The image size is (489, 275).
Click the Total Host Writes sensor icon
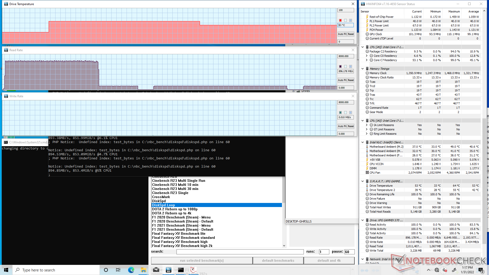[x=367, y=207]
